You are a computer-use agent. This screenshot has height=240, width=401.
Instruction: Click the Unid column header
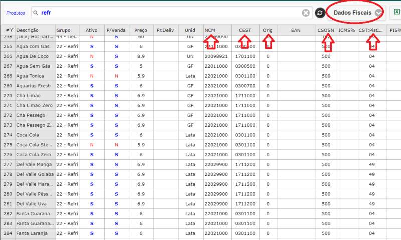190,30
